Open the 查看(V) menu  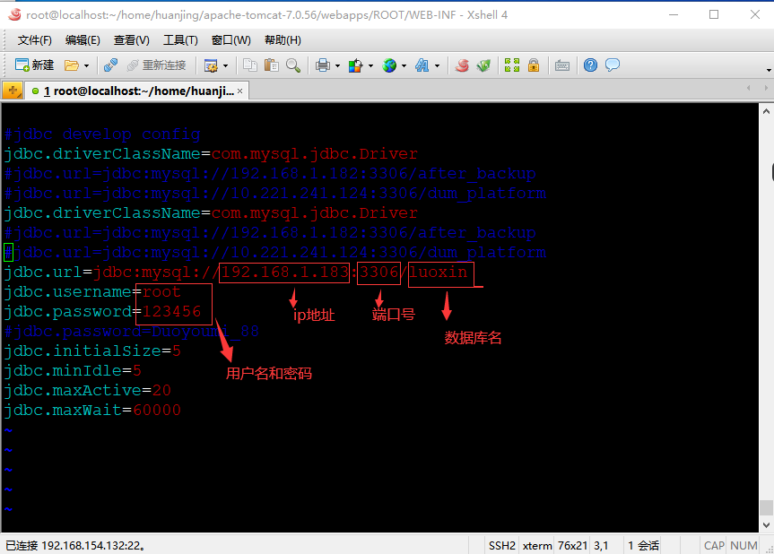(131, 40)
